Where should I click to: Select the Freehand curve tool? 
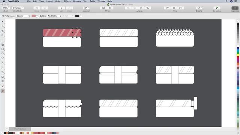3,40
